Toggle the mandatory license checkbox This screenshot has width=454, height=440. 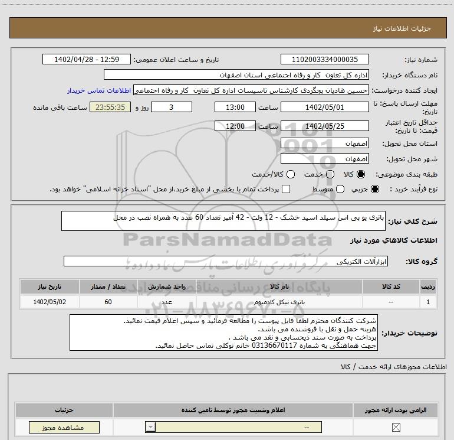coord(396,427)
